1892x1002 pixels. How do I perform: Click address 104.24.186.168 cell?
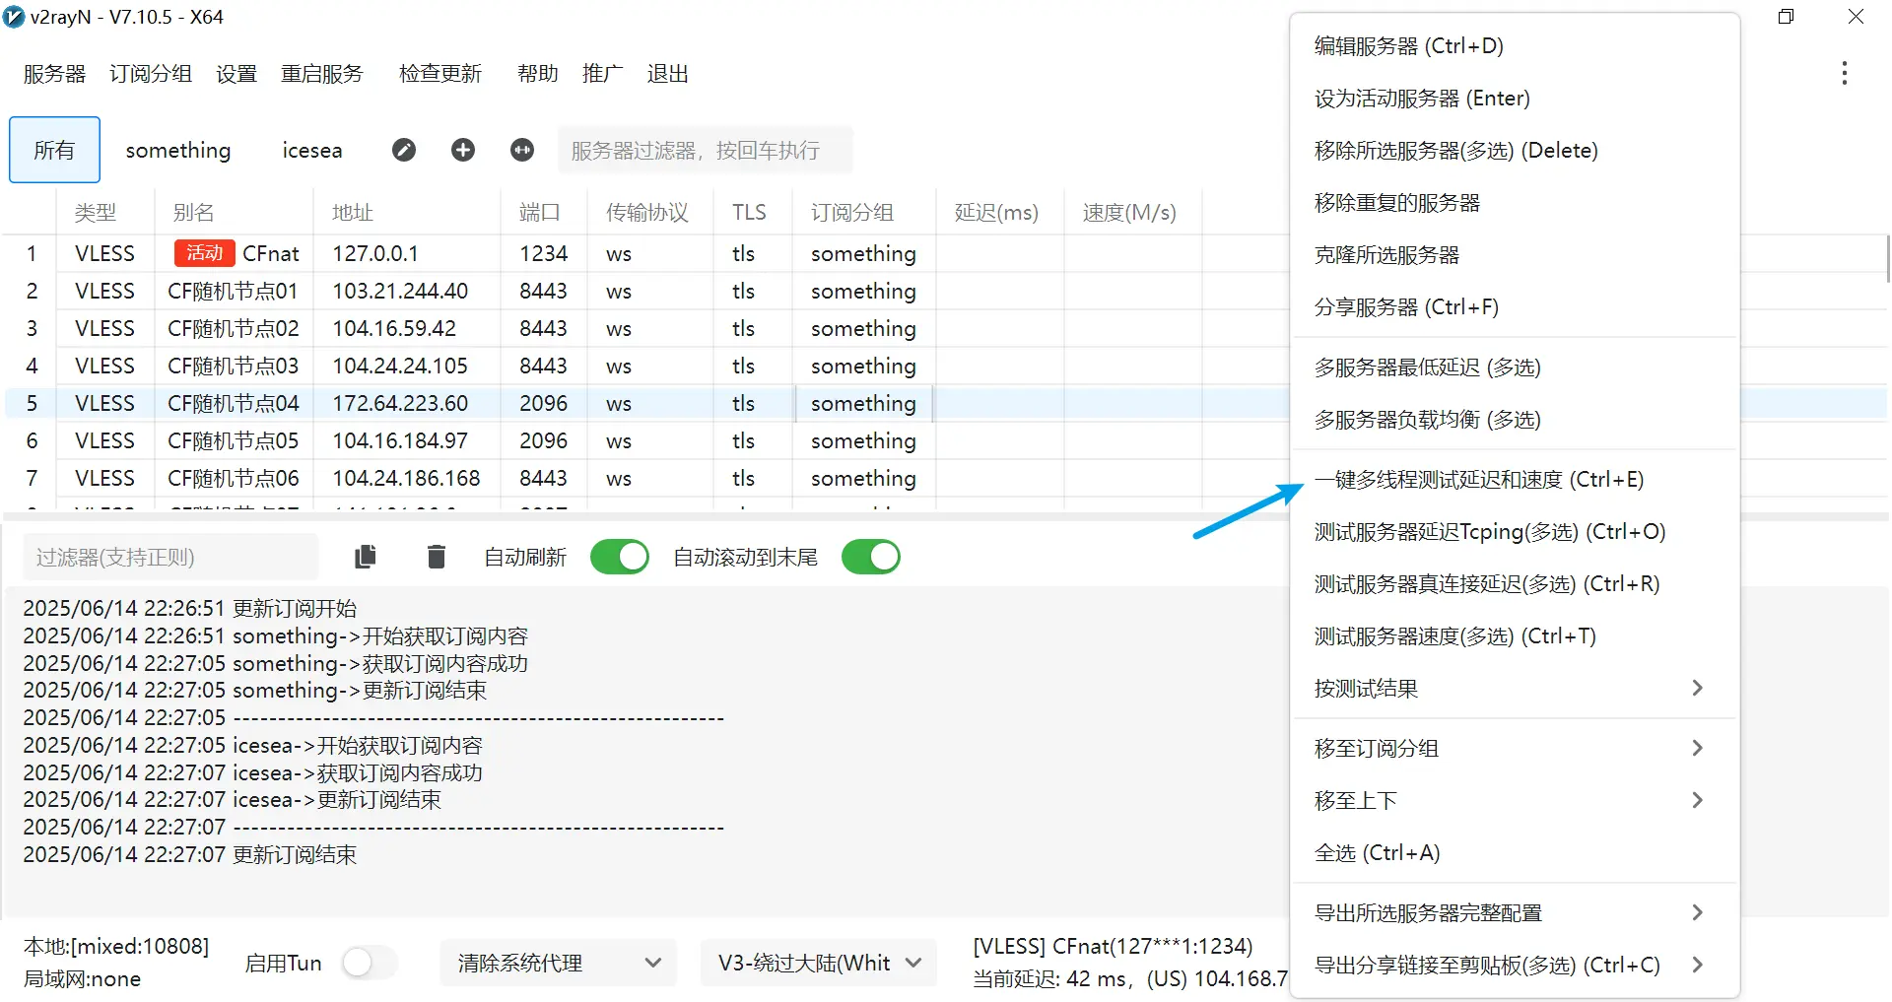point(406,478)
